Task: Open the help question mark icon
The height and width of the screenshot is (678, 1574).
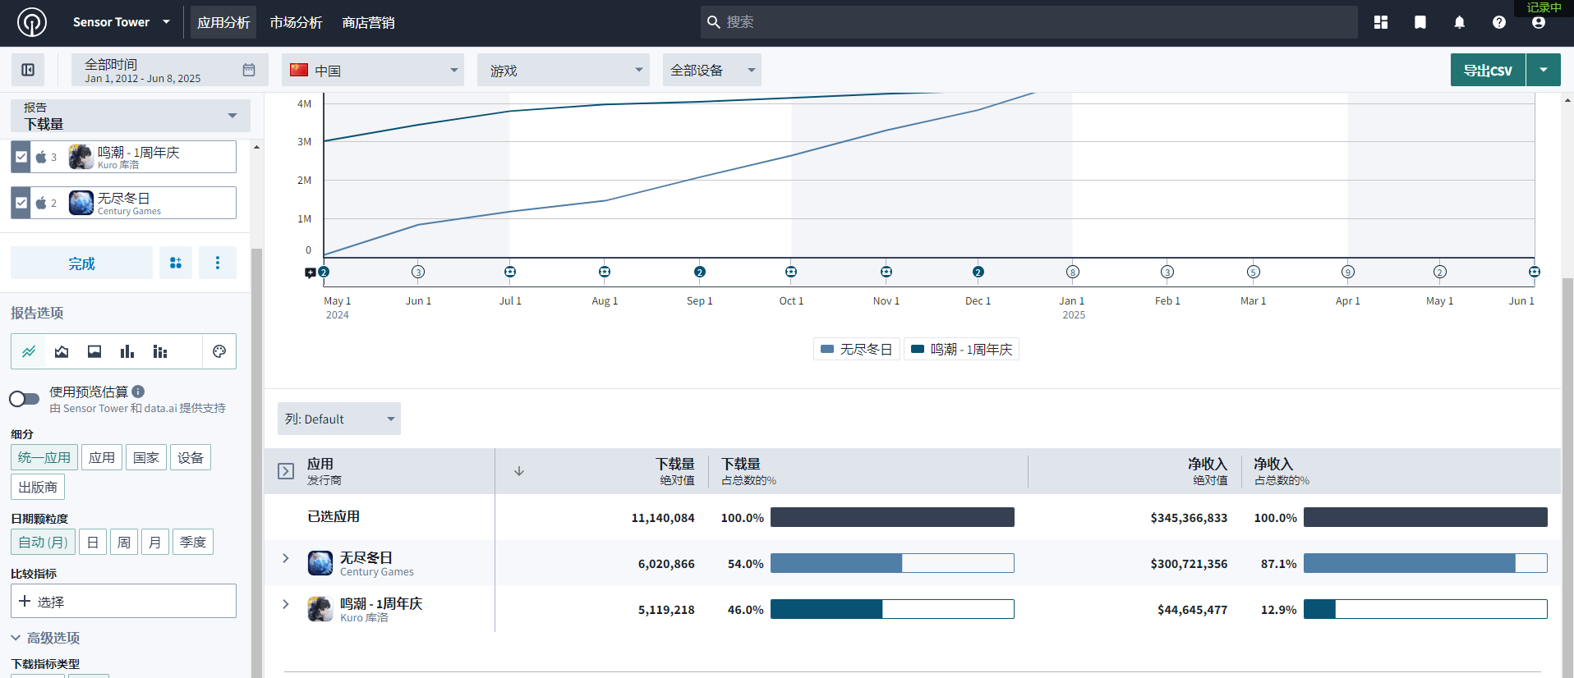Action: [1499, 22]
